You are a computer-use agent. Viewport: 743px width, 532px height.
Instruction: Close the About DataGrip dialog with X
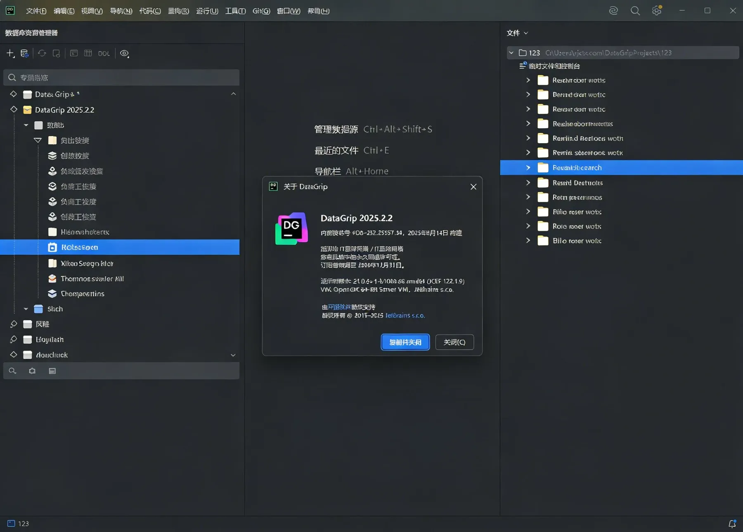point(473,187)
